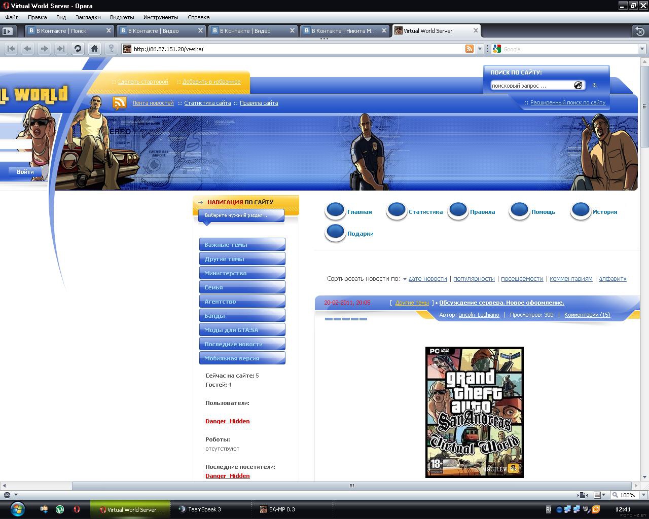Open the Важные темы sidebar section
Viewport: 649px width, 519px height.
(242, 244)
